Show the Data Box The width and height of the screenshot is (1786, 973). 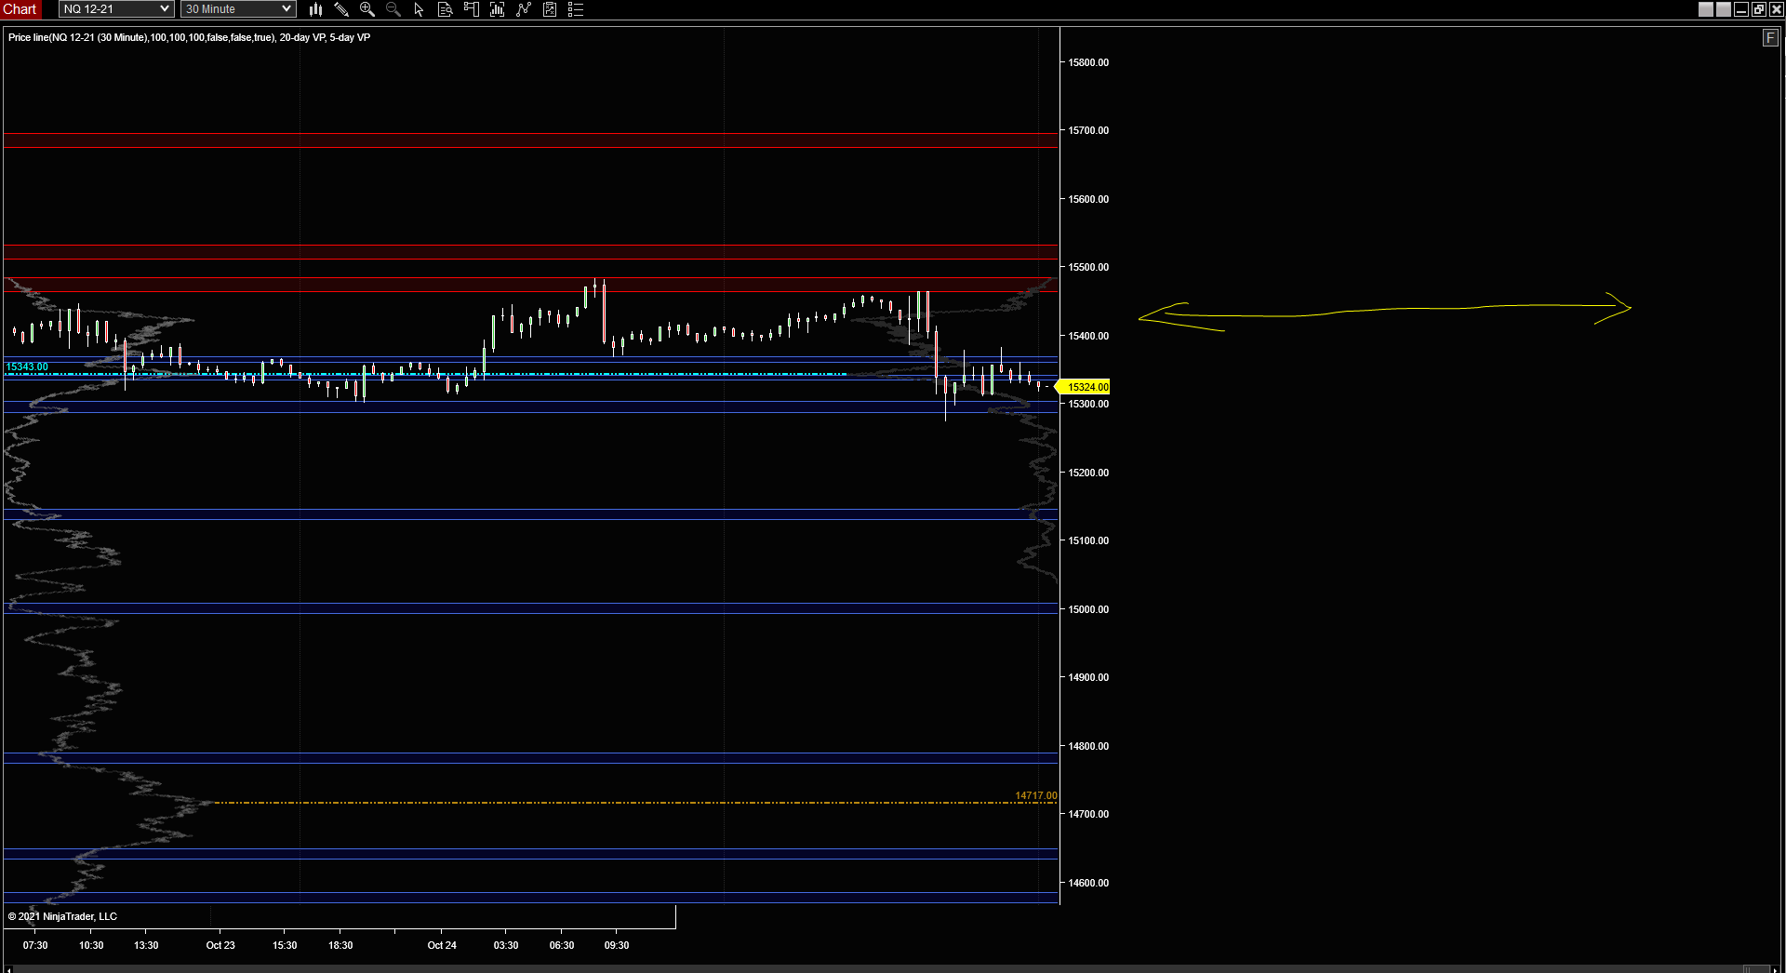pos(446,9)
